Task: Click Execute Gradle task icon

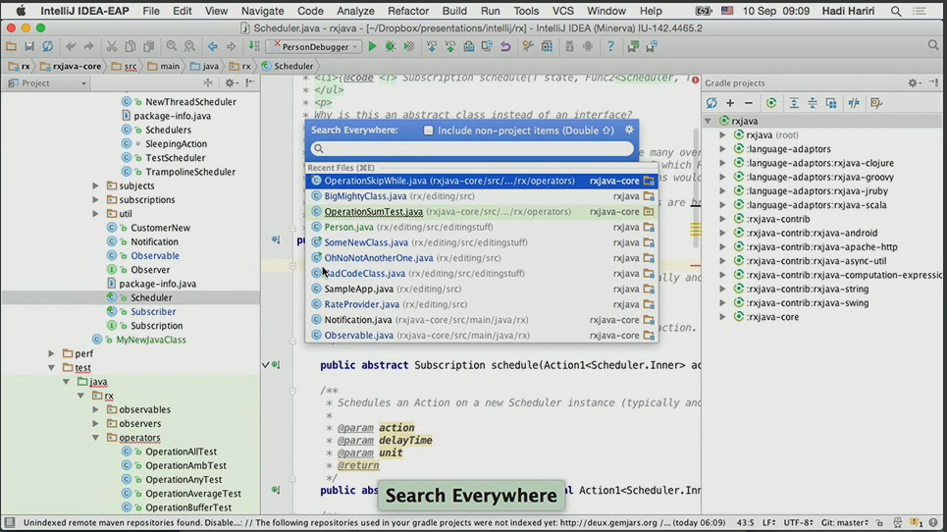Action: [771, 103]
